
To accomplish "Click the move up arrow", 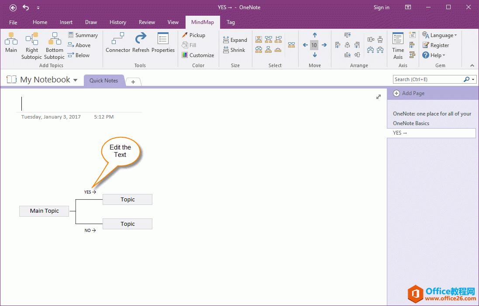I will (315, 35).
